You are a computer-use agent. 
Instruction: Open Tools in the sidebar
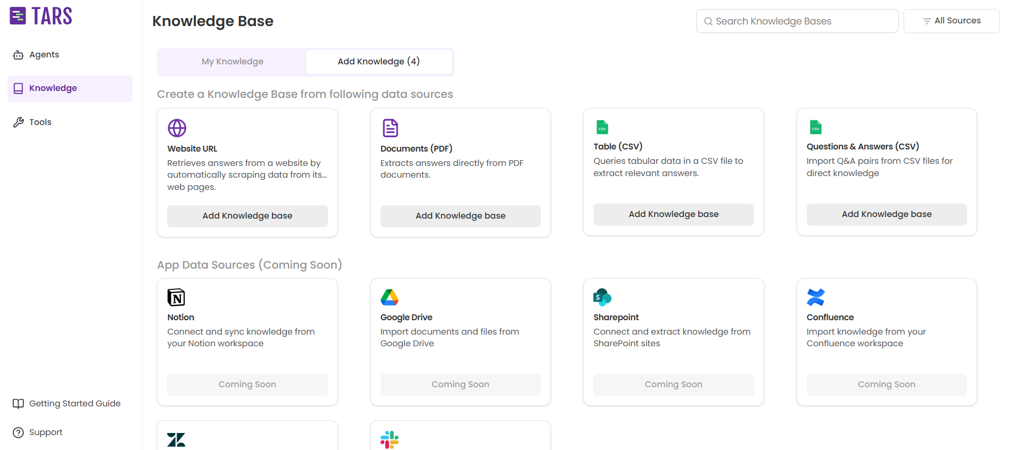[40, 122]
